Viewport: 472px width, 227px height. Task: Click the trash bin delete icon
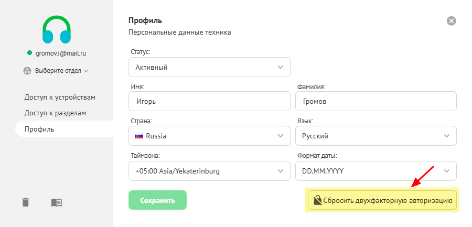point(26,202)
